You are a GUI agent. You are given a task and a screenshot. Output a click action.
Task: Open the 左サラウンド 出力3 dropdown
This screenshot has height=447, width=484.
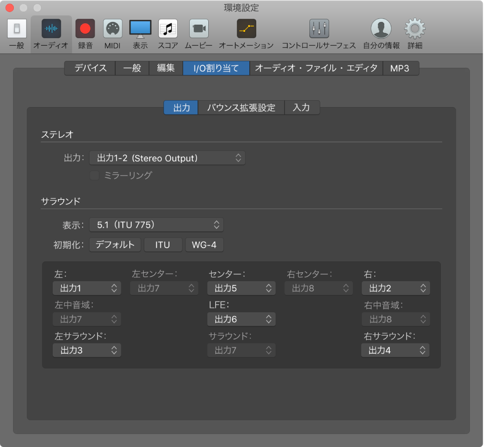pos(87,350)
